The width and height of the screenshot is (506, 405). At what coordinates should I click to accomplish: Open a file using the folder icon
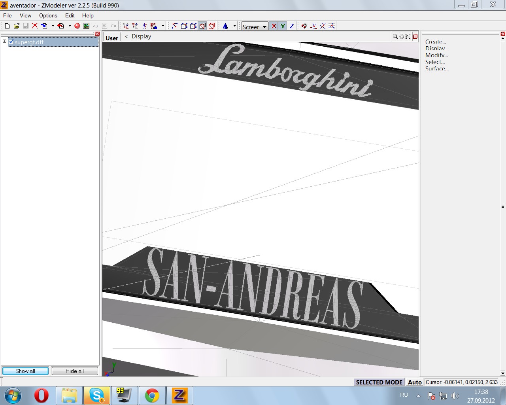tap(16, 26)
